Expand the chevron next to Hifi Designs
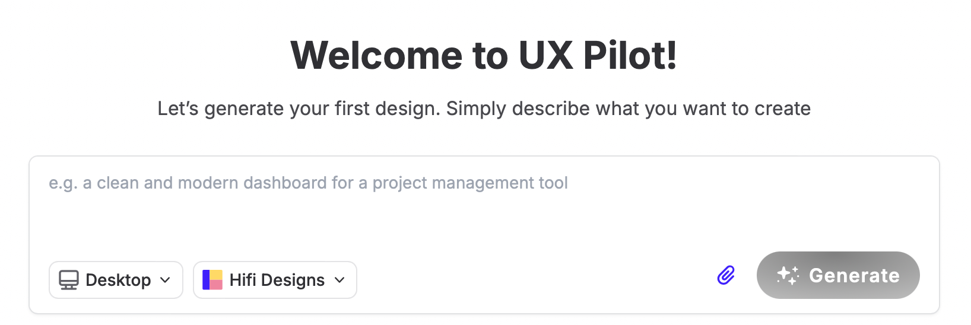This screenshot has width=971, height=325. click(x=339, y=280)
